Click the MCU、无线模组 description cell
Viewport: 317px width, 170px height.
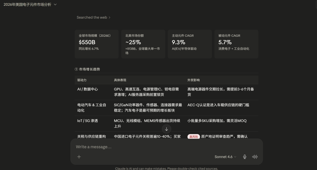(147, 123)
